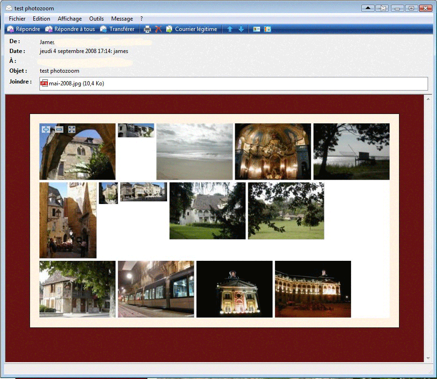Open the Fichier menu
437x379 pixels.
[17, 19]
